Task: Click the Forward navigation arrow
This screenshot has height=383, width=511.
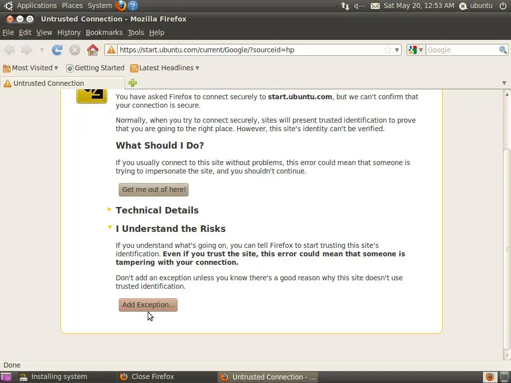Action: tap(27, 50)
